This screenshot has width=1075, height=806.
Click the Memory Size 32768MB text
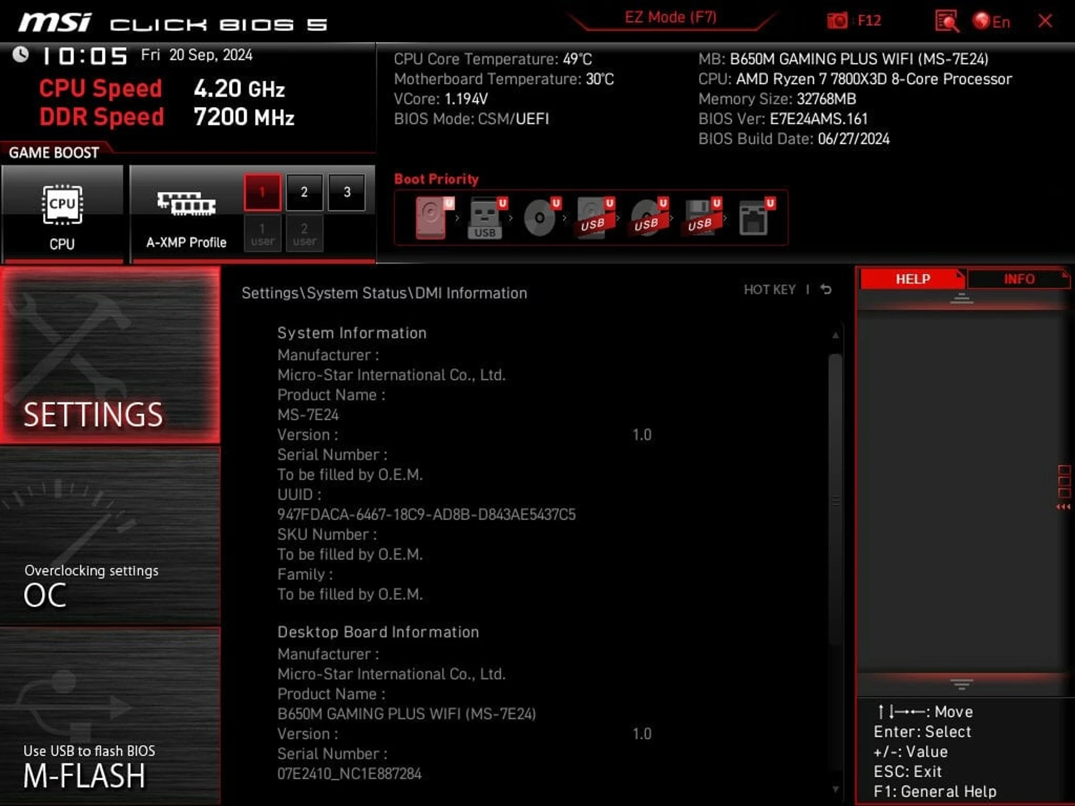point(777,99)
